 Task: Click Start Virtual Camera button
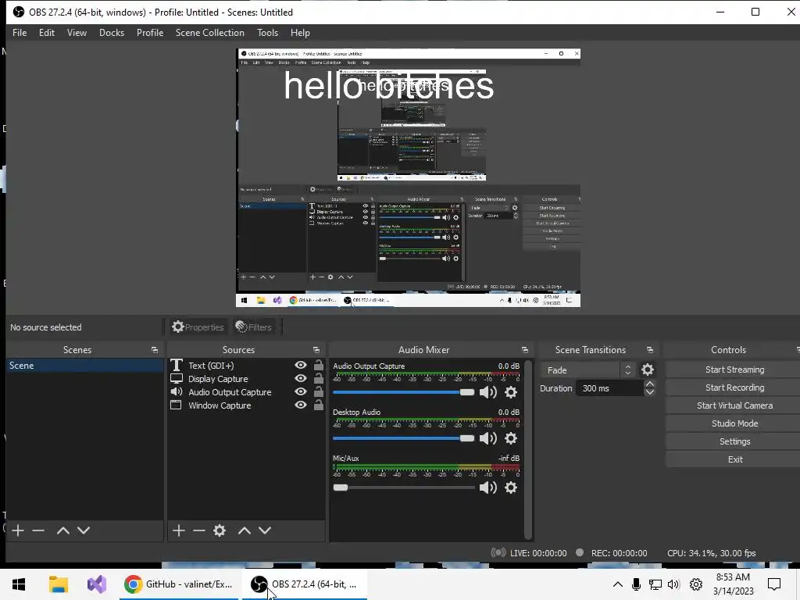click(x=734, y=405)
